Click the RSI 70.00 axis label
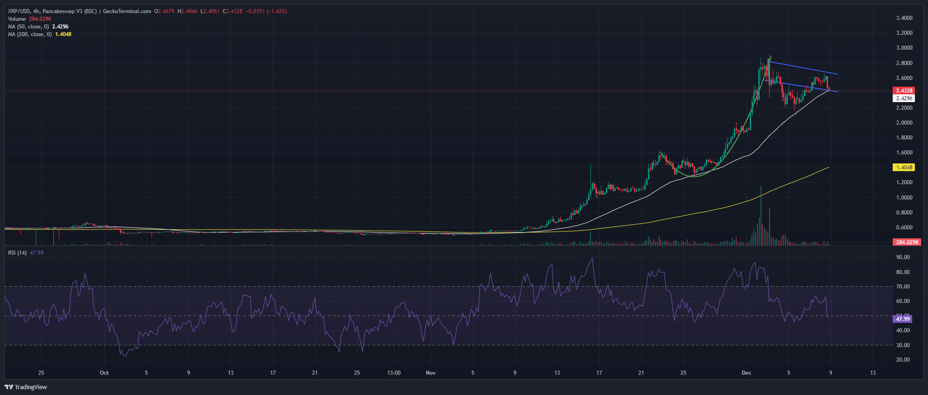This screenshot has width=928, height=395. (x=903, y=287)
